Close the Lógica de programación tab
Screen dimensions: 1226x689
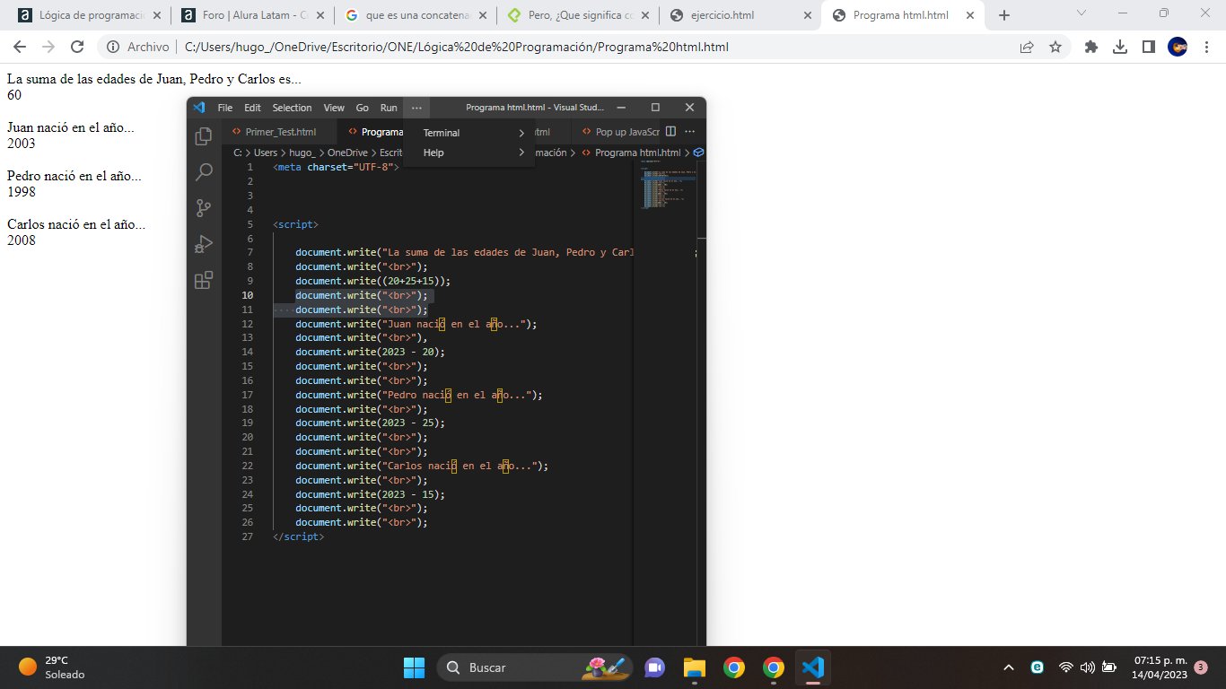157,15
